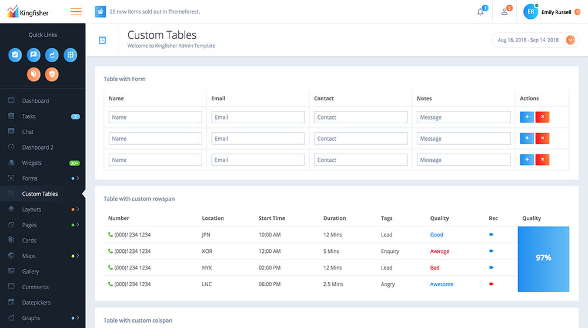
Task: Click the red delete button in second row
Action: (x=542, y=138)
